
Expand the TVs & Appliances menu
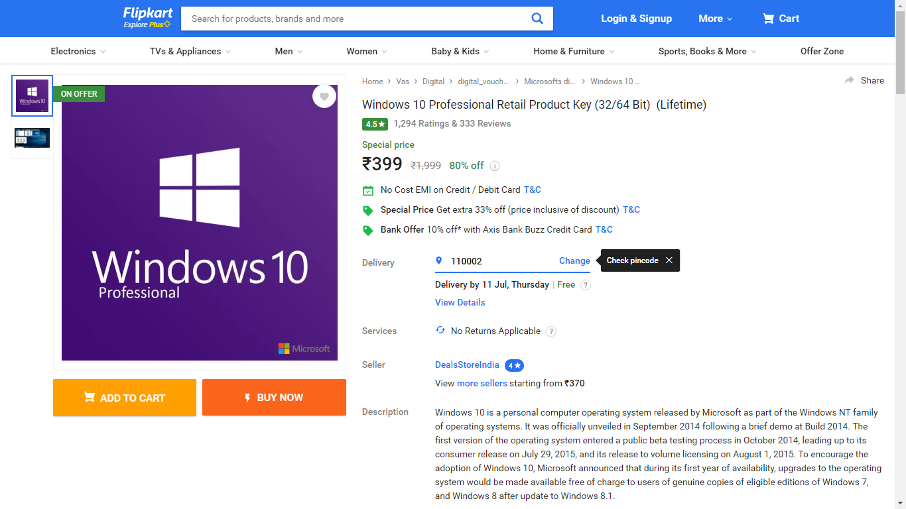pyautogui.click(x=190, y=51)
